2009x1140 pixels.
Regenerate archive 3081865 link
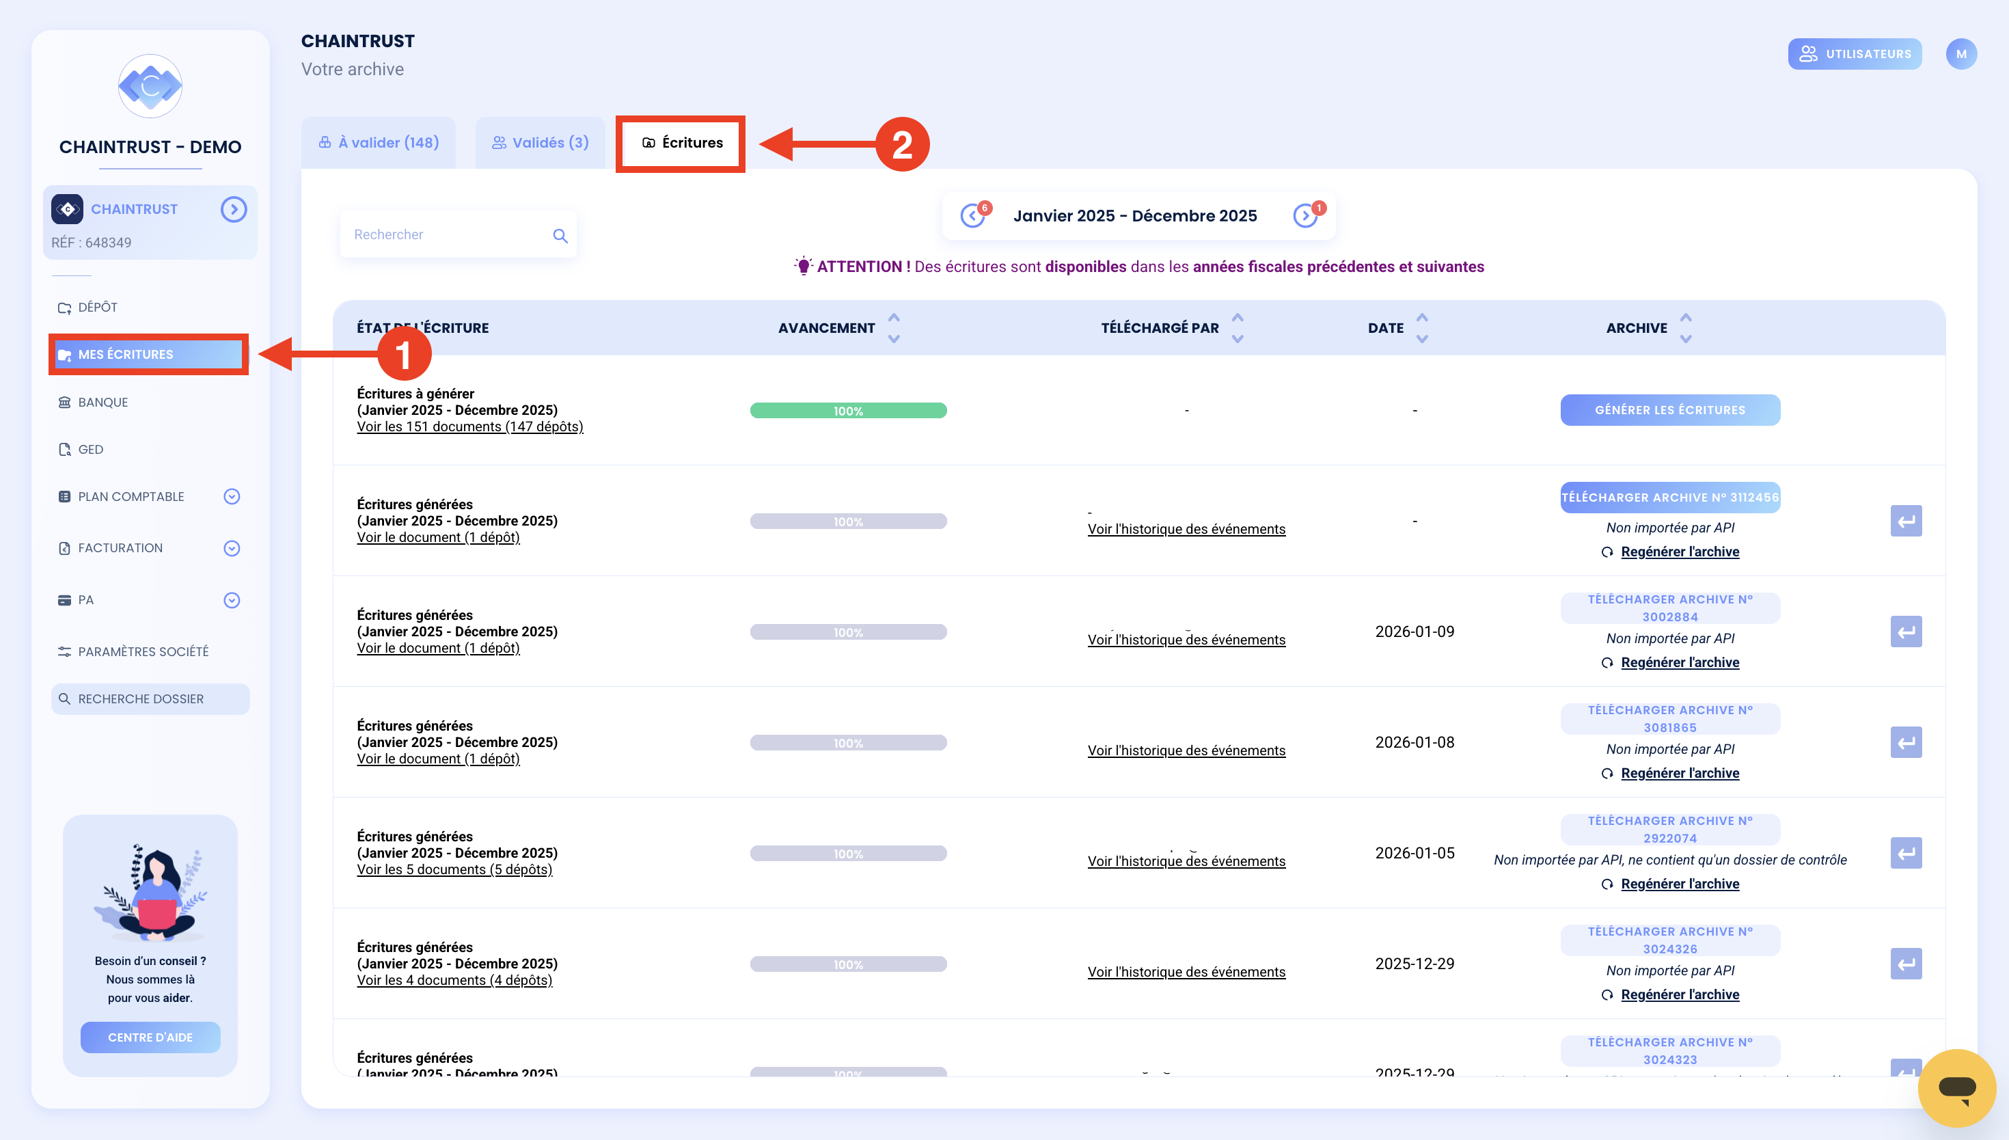pos(1680,774)
